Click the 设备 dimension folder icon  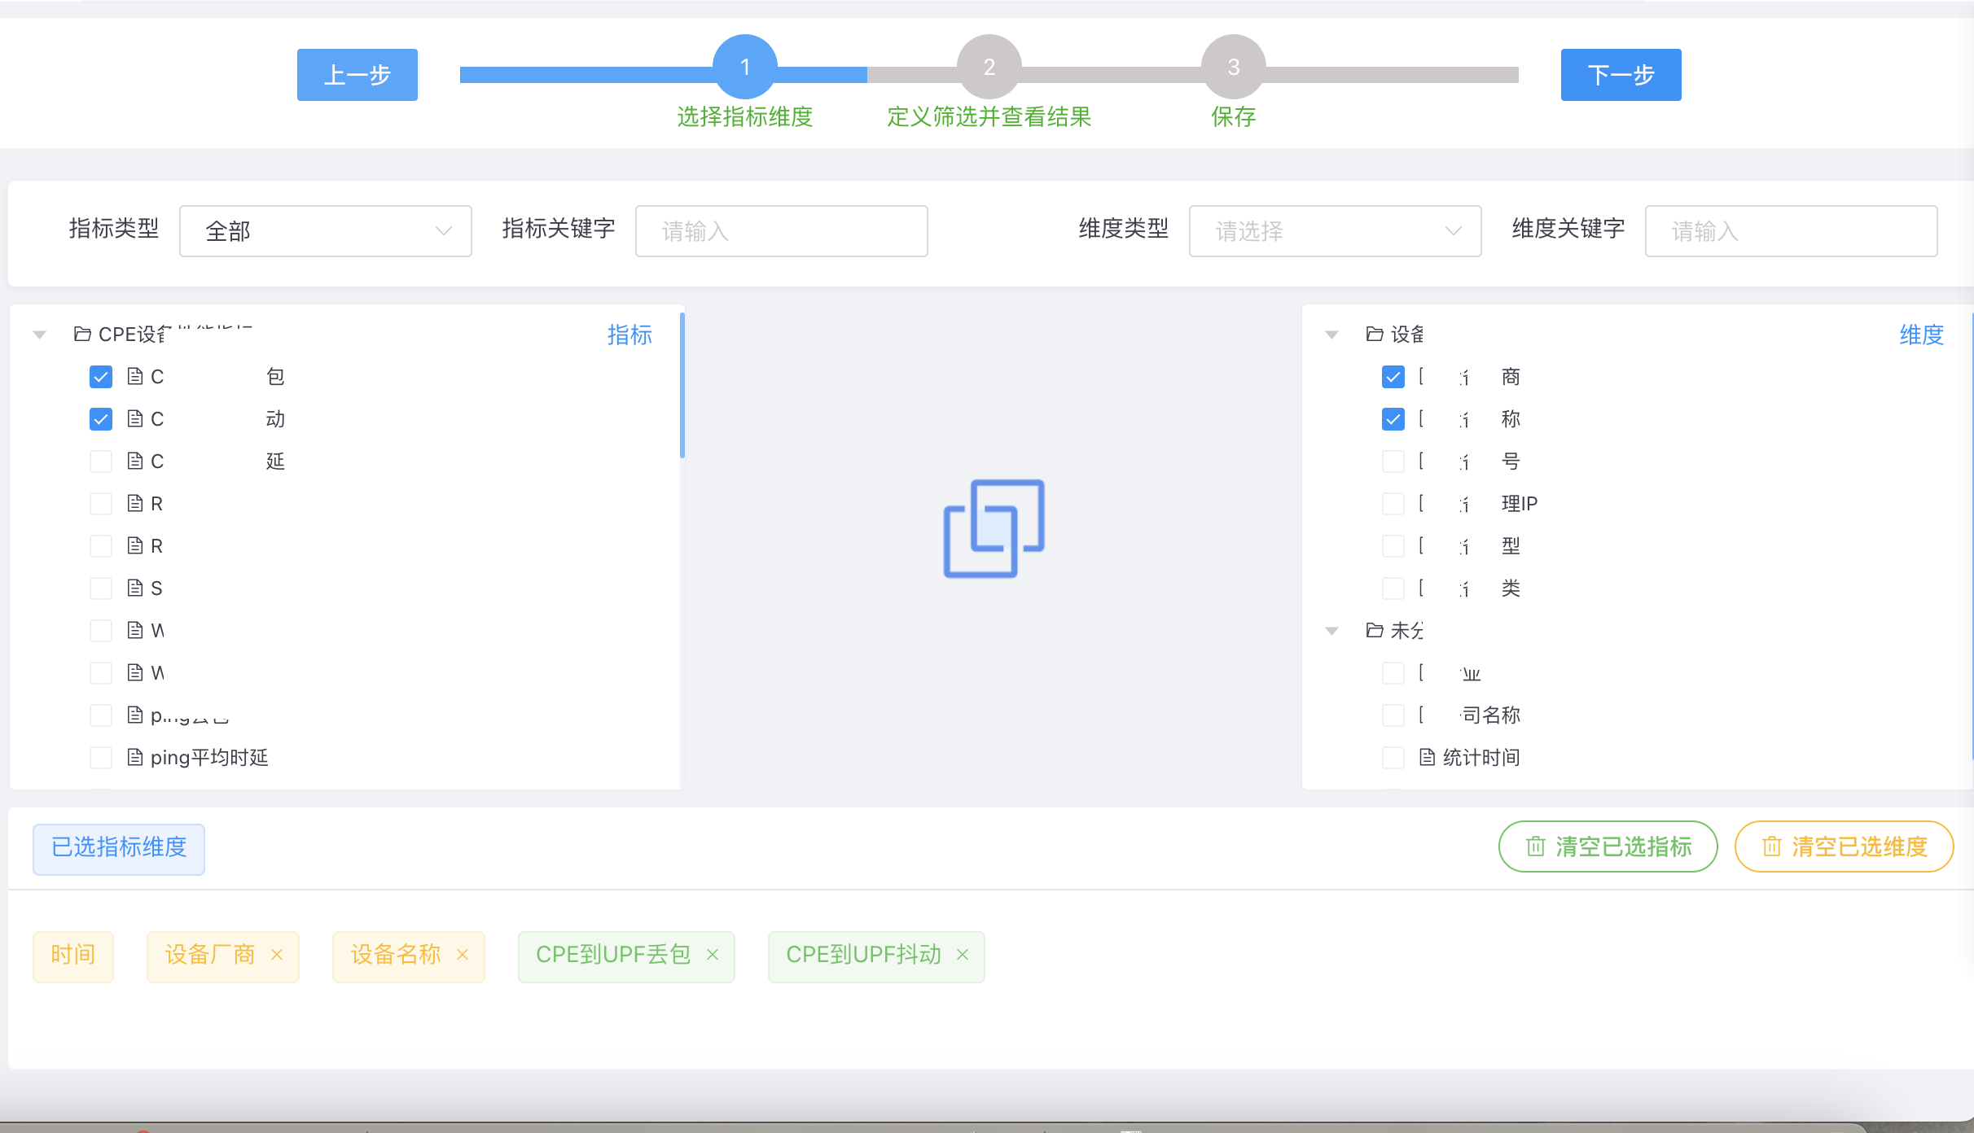tap(1375, 334)
